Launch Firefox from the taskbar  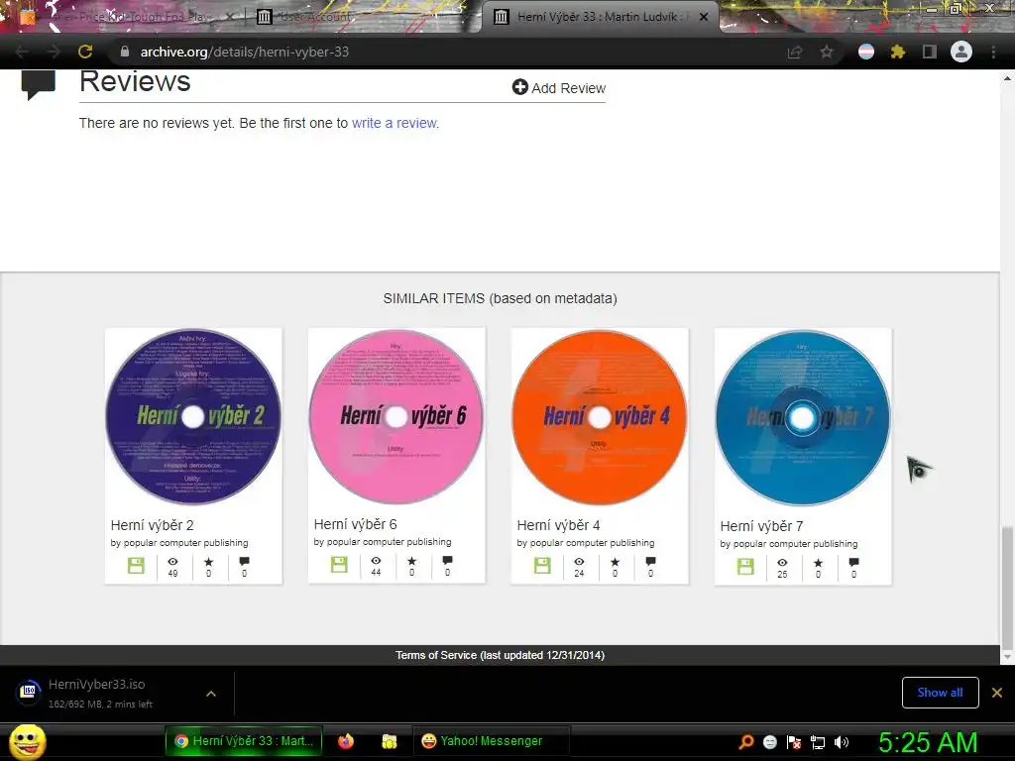pos(346,741)
